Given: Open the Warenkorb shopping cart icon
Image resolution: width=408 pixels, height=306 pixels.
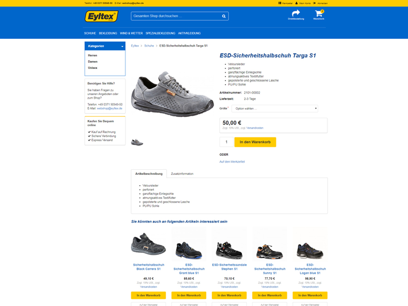Looking at the screenshot, I should click(x=319, y=14).
